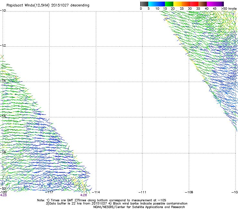Screen dimensions: 238x209
Task: Click the blue 10–15 knots legend swatch
Action: tap(161, 4)
